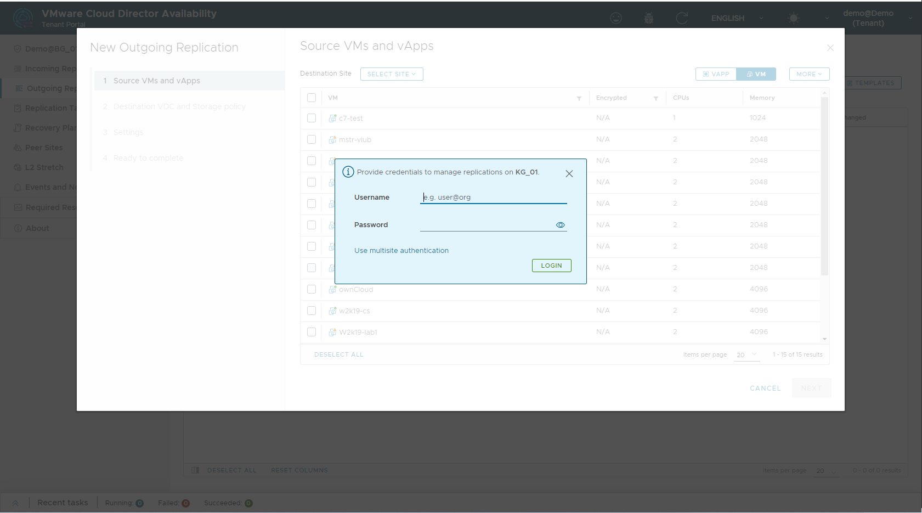Click the theme sun icon

coord(793,18)
